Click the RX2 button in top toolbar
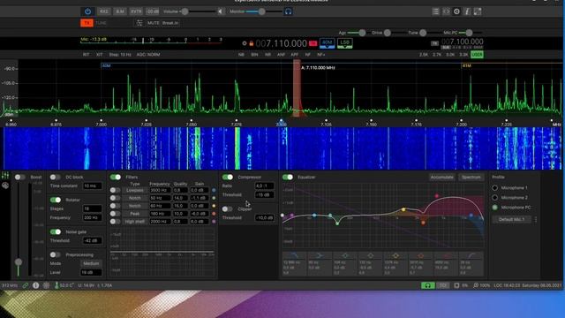The width and height of the screenshot is (565, 318). pos(104,11)
